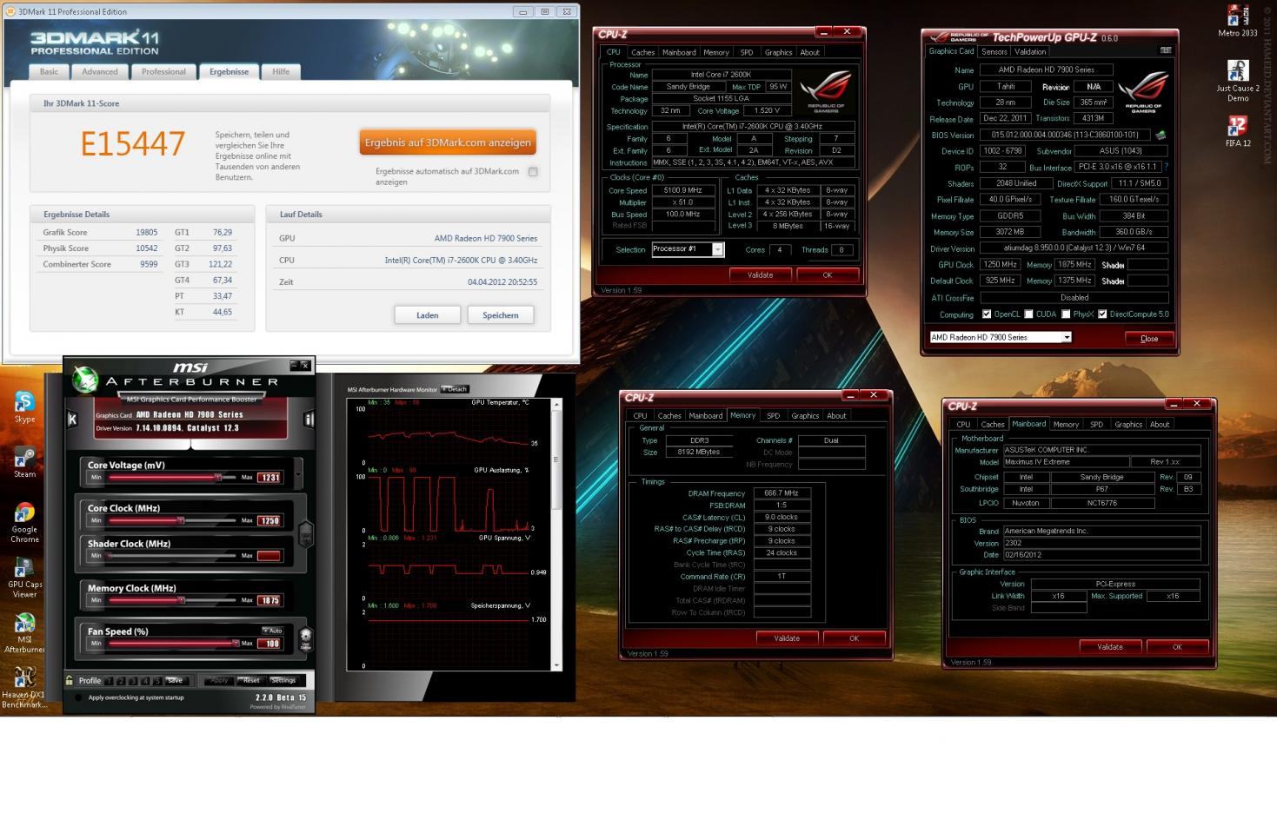Toggle the OpenCL checkbox in GPU-Z
Viewport: 1277px width, 813px height.
[x=986, y=314]
